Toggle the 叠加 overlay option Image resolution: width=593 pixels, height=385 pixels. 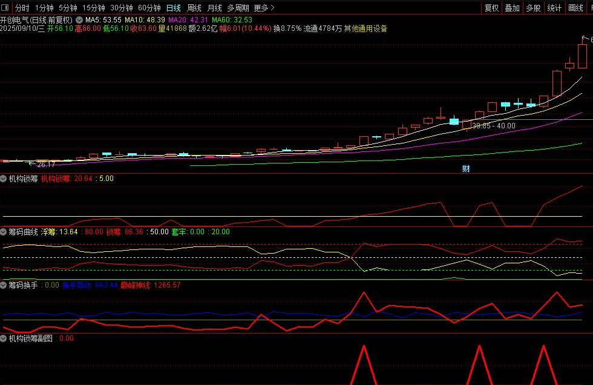pos(512,8)
